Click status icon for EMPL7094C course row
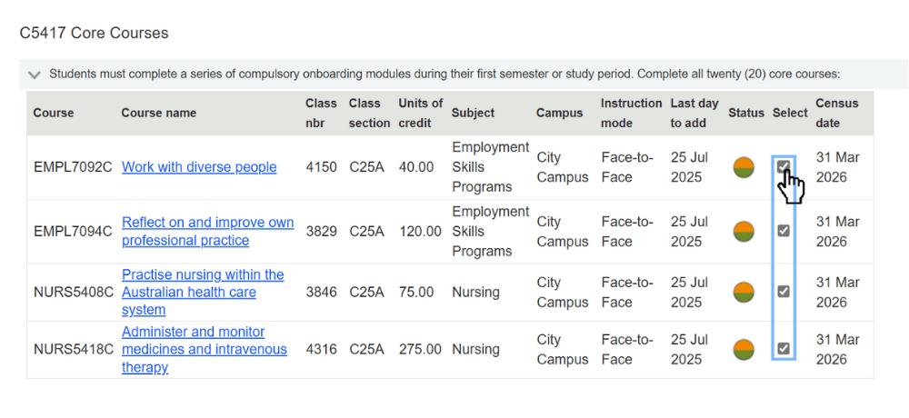The width and height of the screenshot is (909, 418). (744, 231)
